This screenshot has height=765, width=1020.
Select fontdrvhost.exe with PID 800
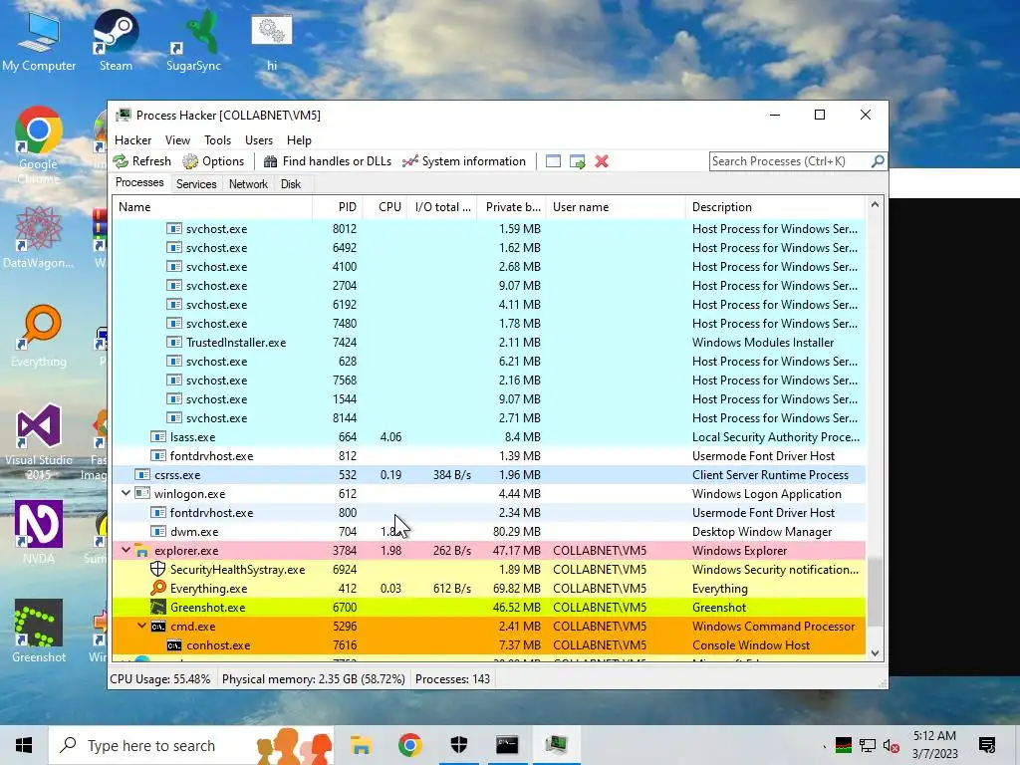[x=488, y=513]
